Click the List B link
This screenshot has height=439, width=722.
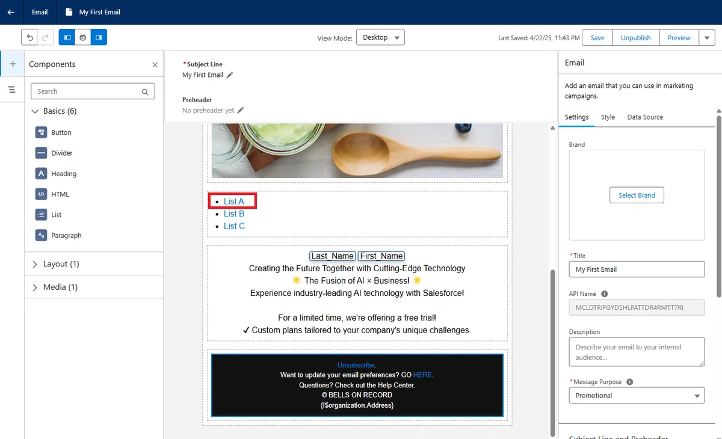(234, 213)
